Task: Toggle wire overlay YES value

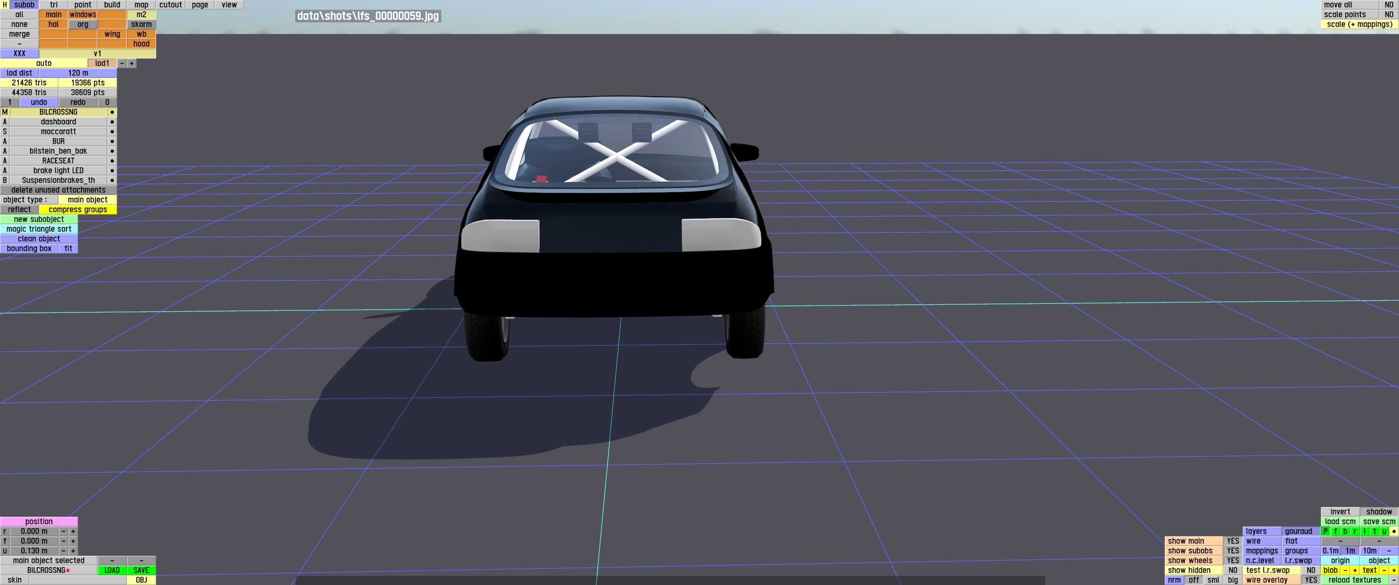Action: pos(1310,580)
